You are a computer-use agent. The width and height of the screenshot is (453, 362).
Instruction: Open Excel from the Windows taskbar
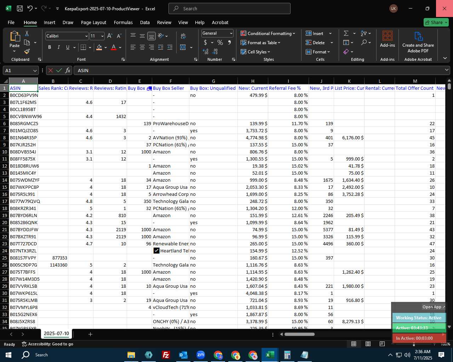pos(270,355)
